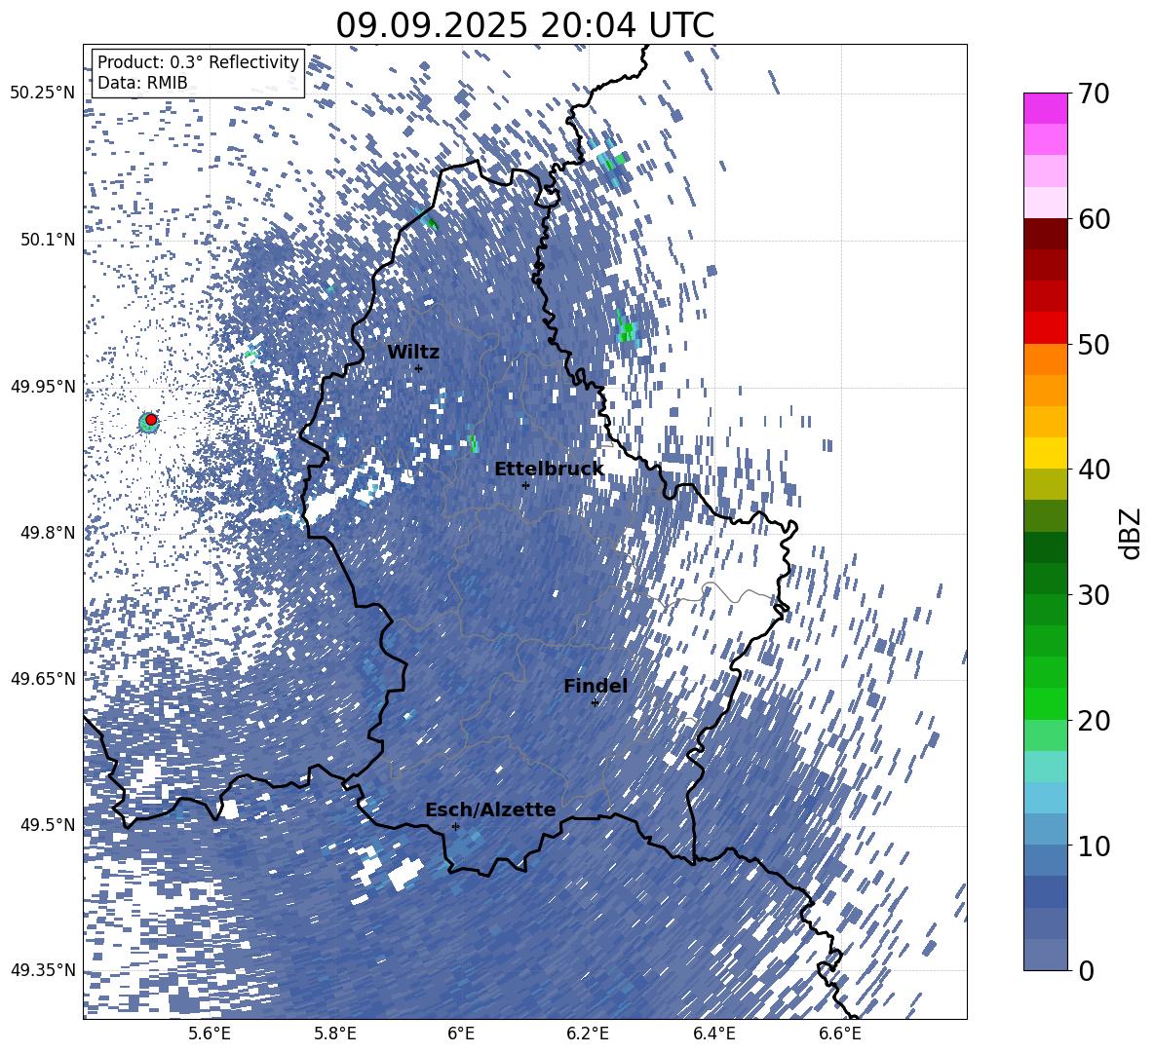Click the 10 colorbar tick label
This screenshot has height=1053, width=1154.
pyautogui.click(x=1094, y=846)
